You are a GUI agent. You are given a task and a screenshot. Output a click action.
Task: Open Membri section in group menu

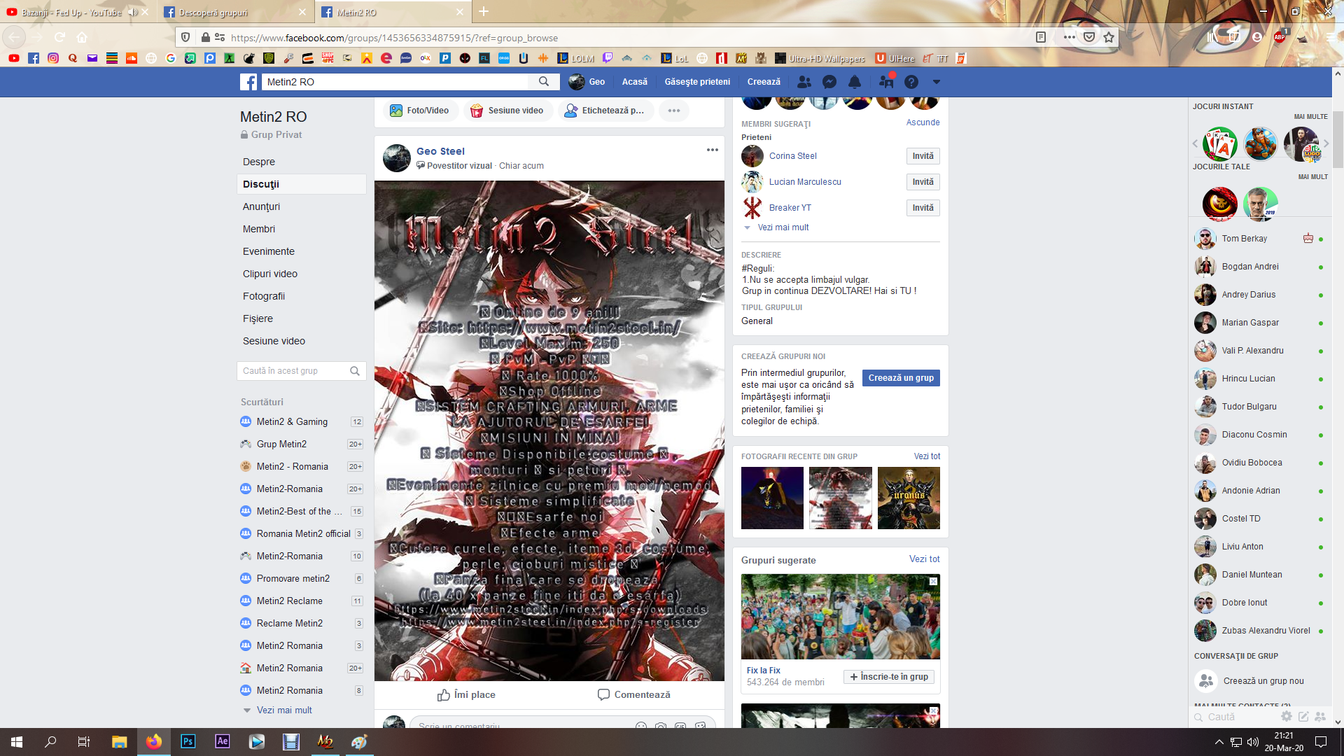259,229
